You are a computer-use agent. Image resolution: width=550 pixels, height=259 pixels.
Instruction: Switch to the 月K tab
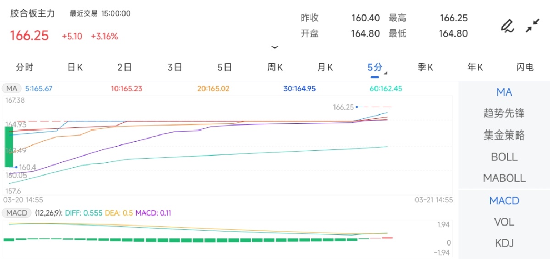325,67
